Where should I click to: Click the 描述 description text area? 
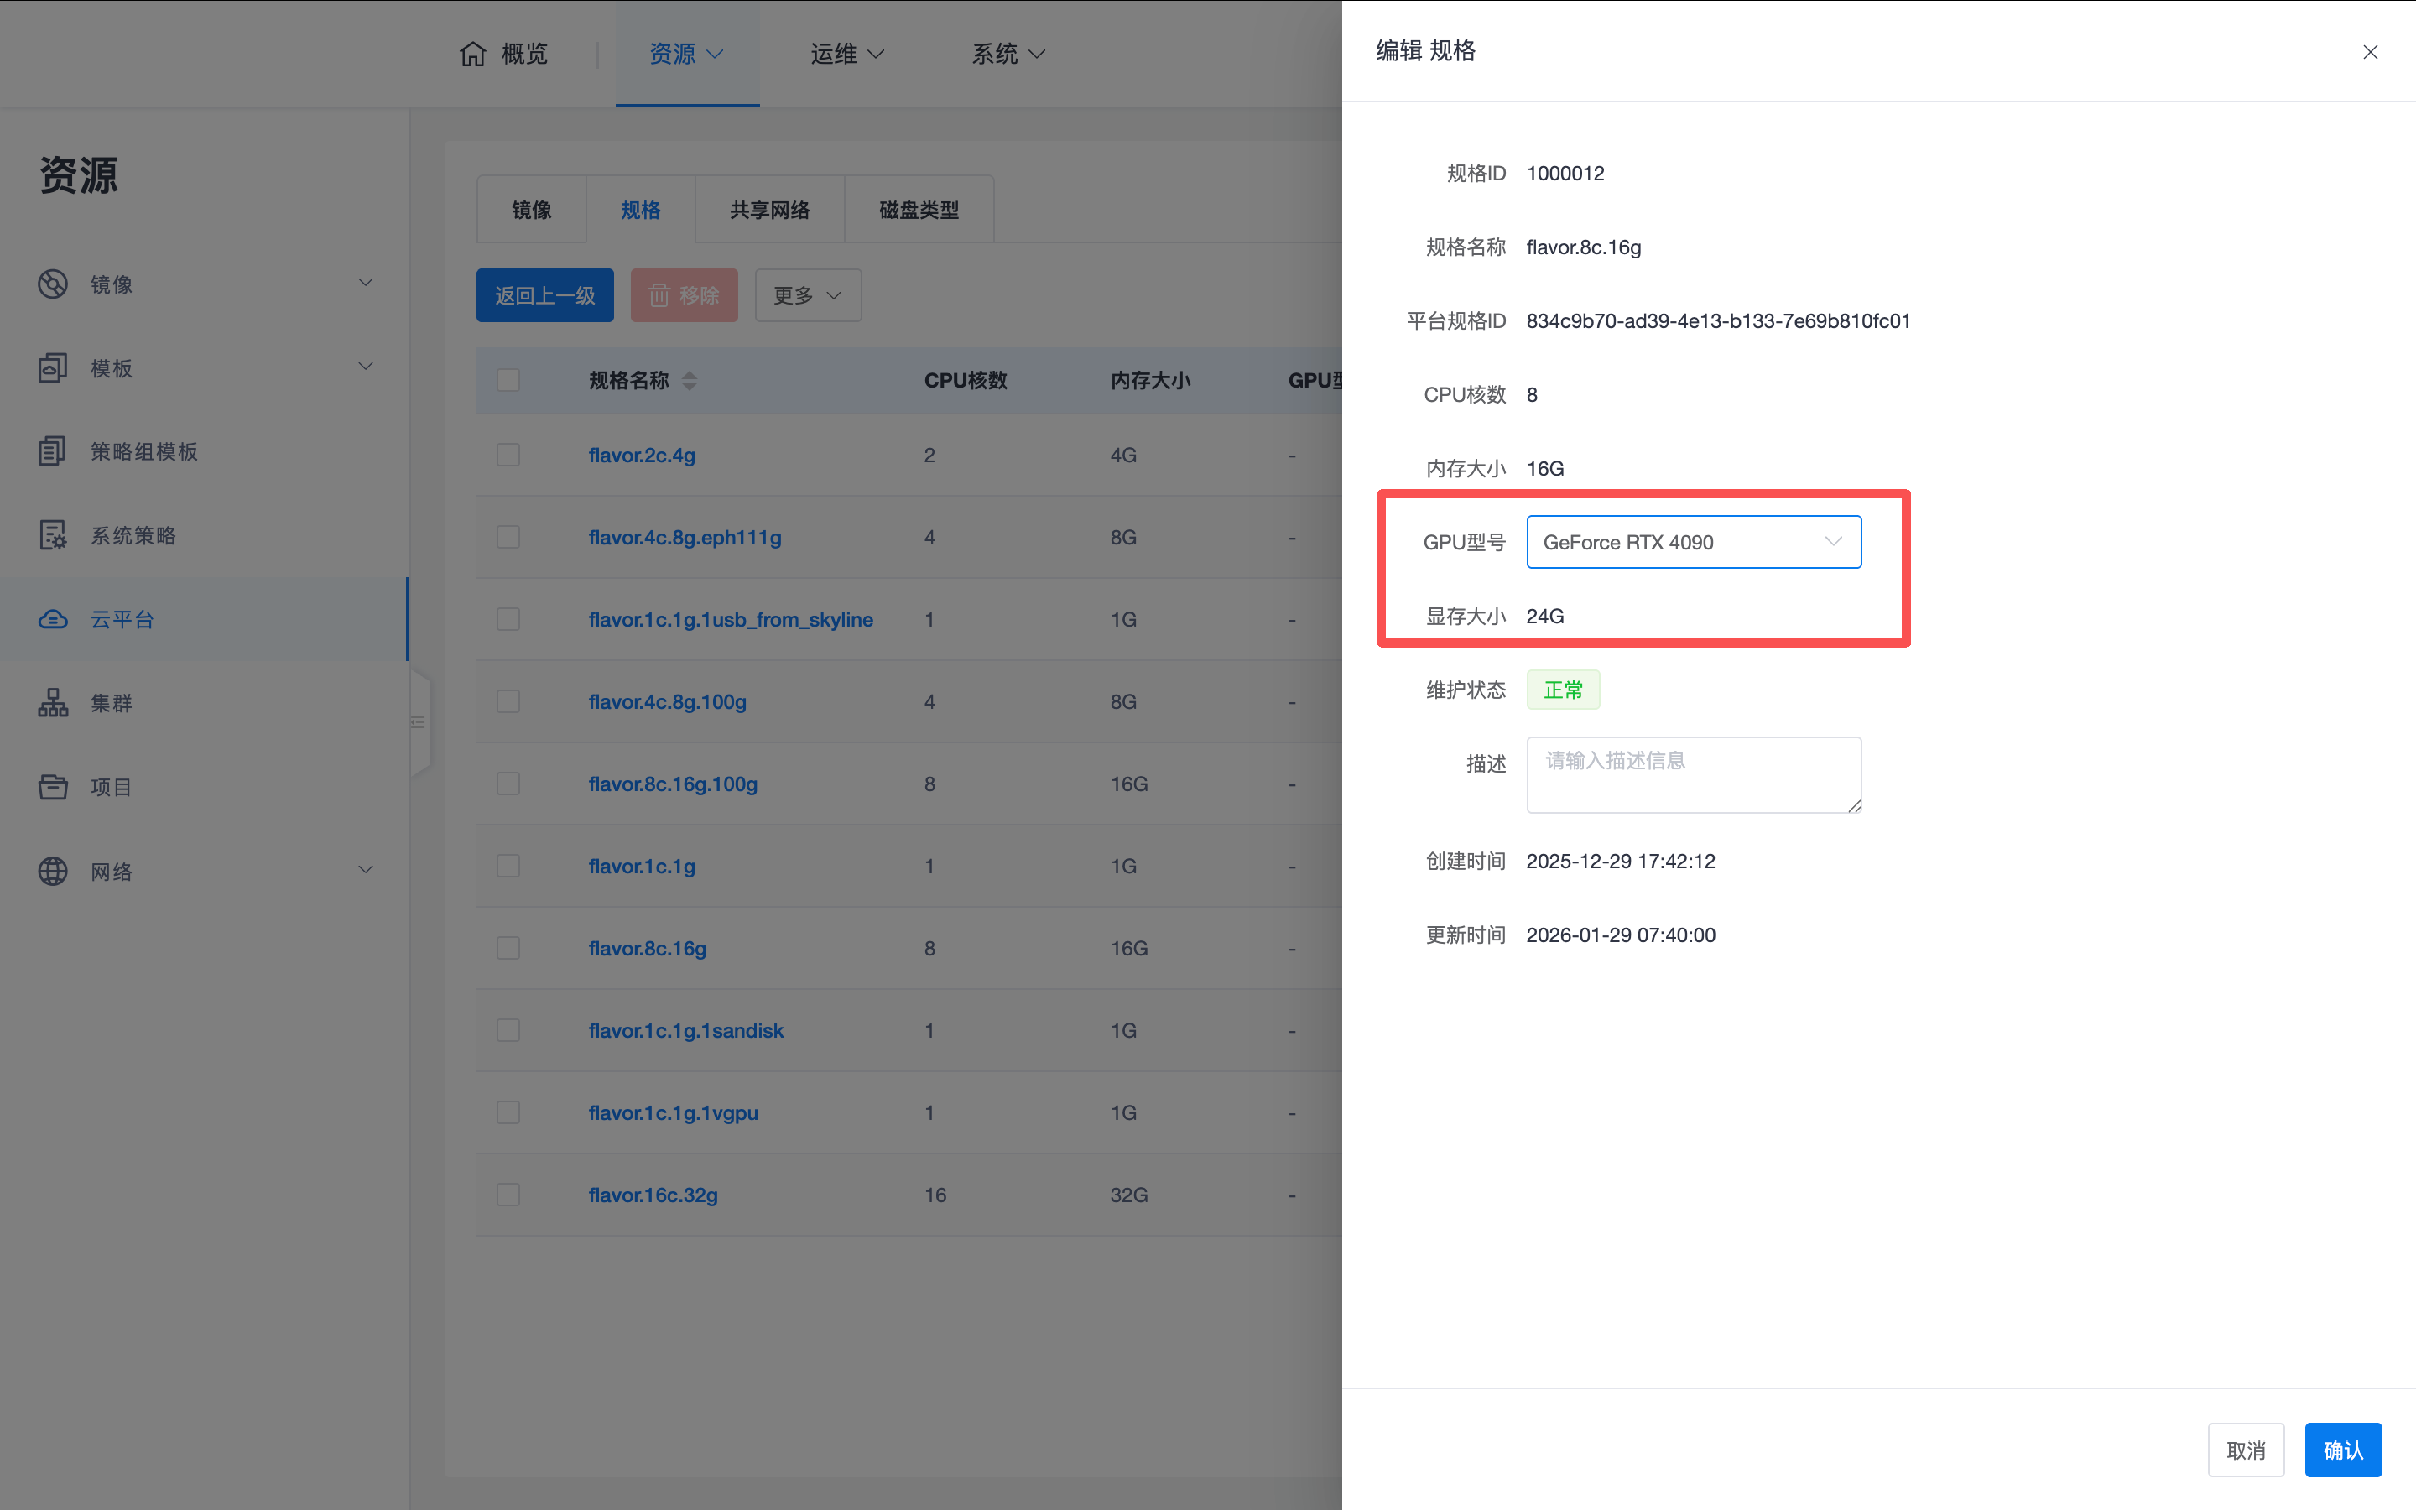pos(1693,775)
